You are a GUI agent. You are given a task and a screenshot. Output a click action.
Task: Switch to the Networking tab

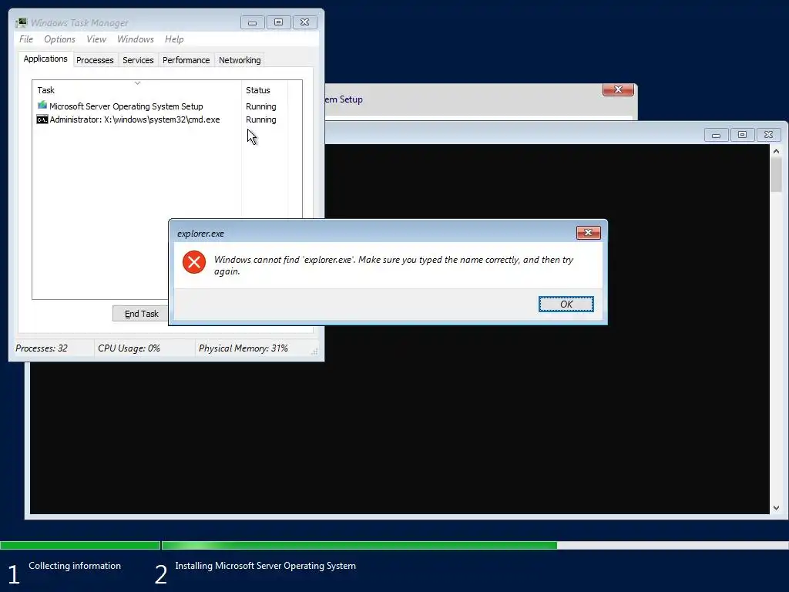pos(240,60)
